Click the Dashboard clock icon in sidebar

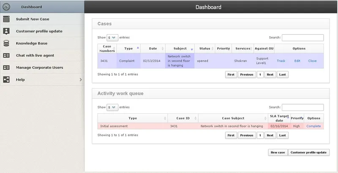point(6,7)
